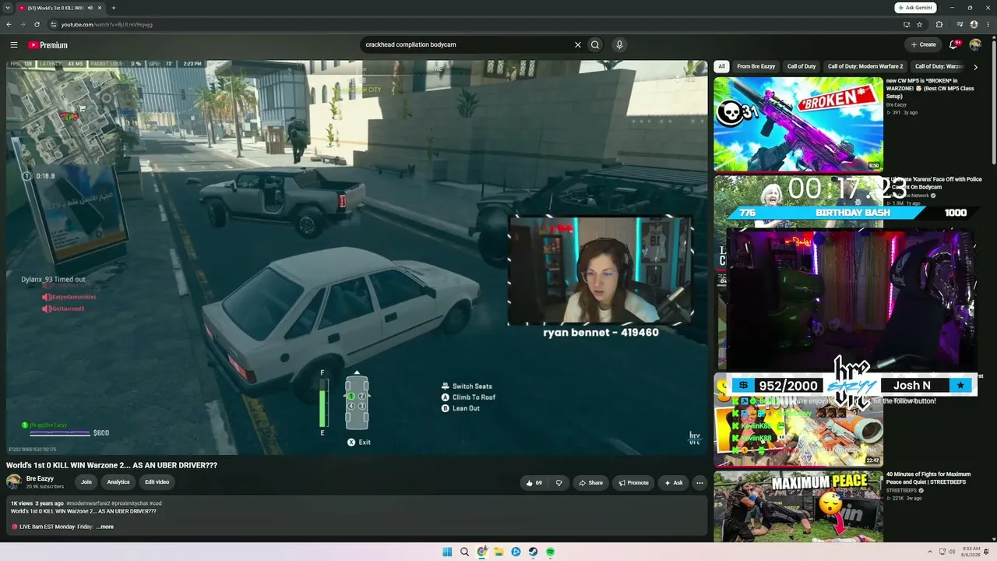
Task: Select the All filter chip
Action: click(x=721, y=67)
